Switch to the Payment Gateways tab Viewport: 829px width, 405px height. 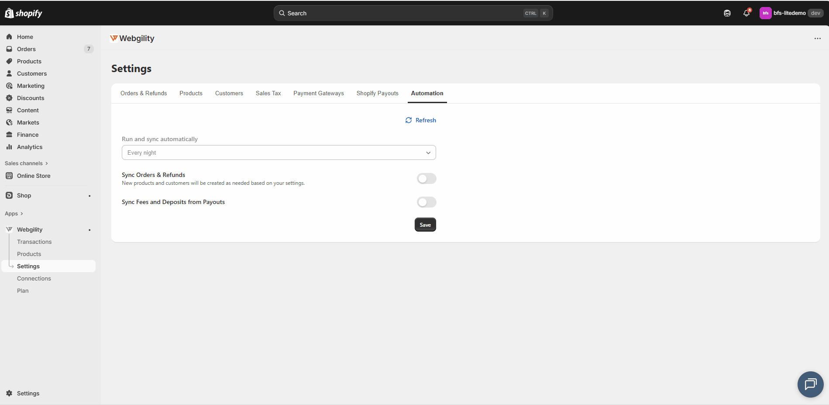[318, 93]
